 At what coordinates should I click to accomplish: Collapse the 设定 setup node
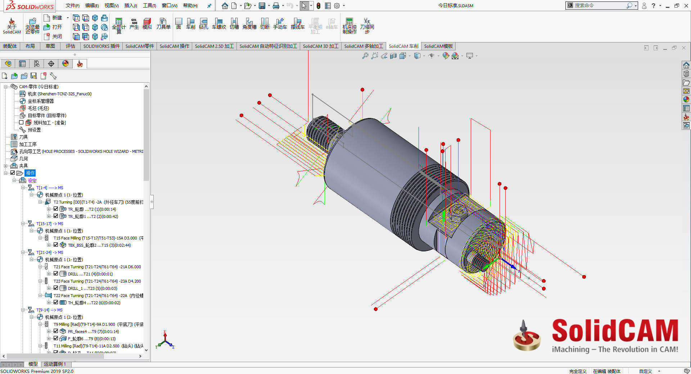[x=14, y=180]
